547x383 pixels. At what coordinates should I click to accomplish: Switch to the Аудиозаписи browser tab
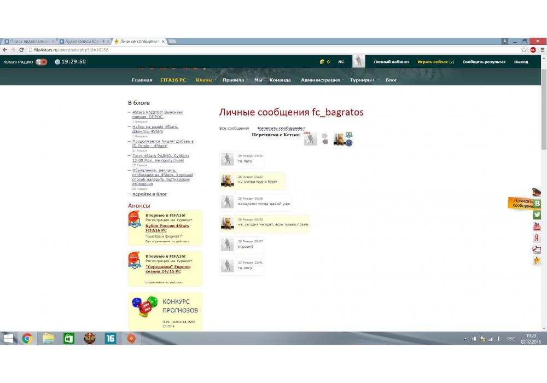pos(82,42)
